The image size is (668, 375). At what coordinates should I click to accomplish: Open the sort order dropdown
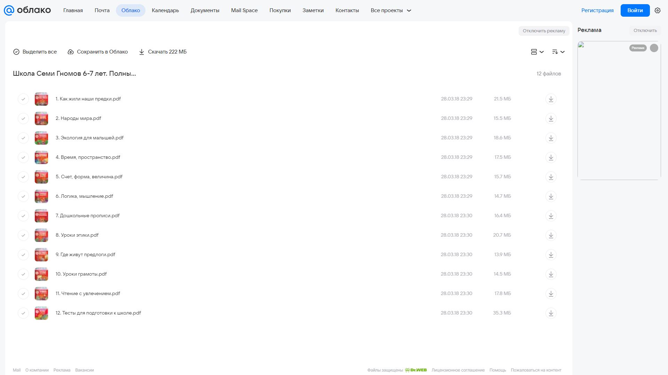click(x=558, y=52)
